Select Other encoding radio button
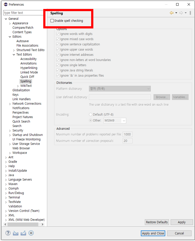Screen dimensions: 195x241 [91, 120]
